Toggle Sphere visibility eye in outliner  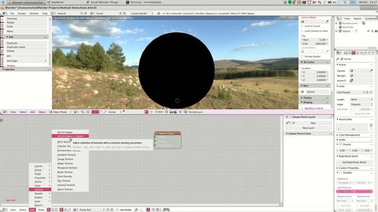[x=368, y=31]
